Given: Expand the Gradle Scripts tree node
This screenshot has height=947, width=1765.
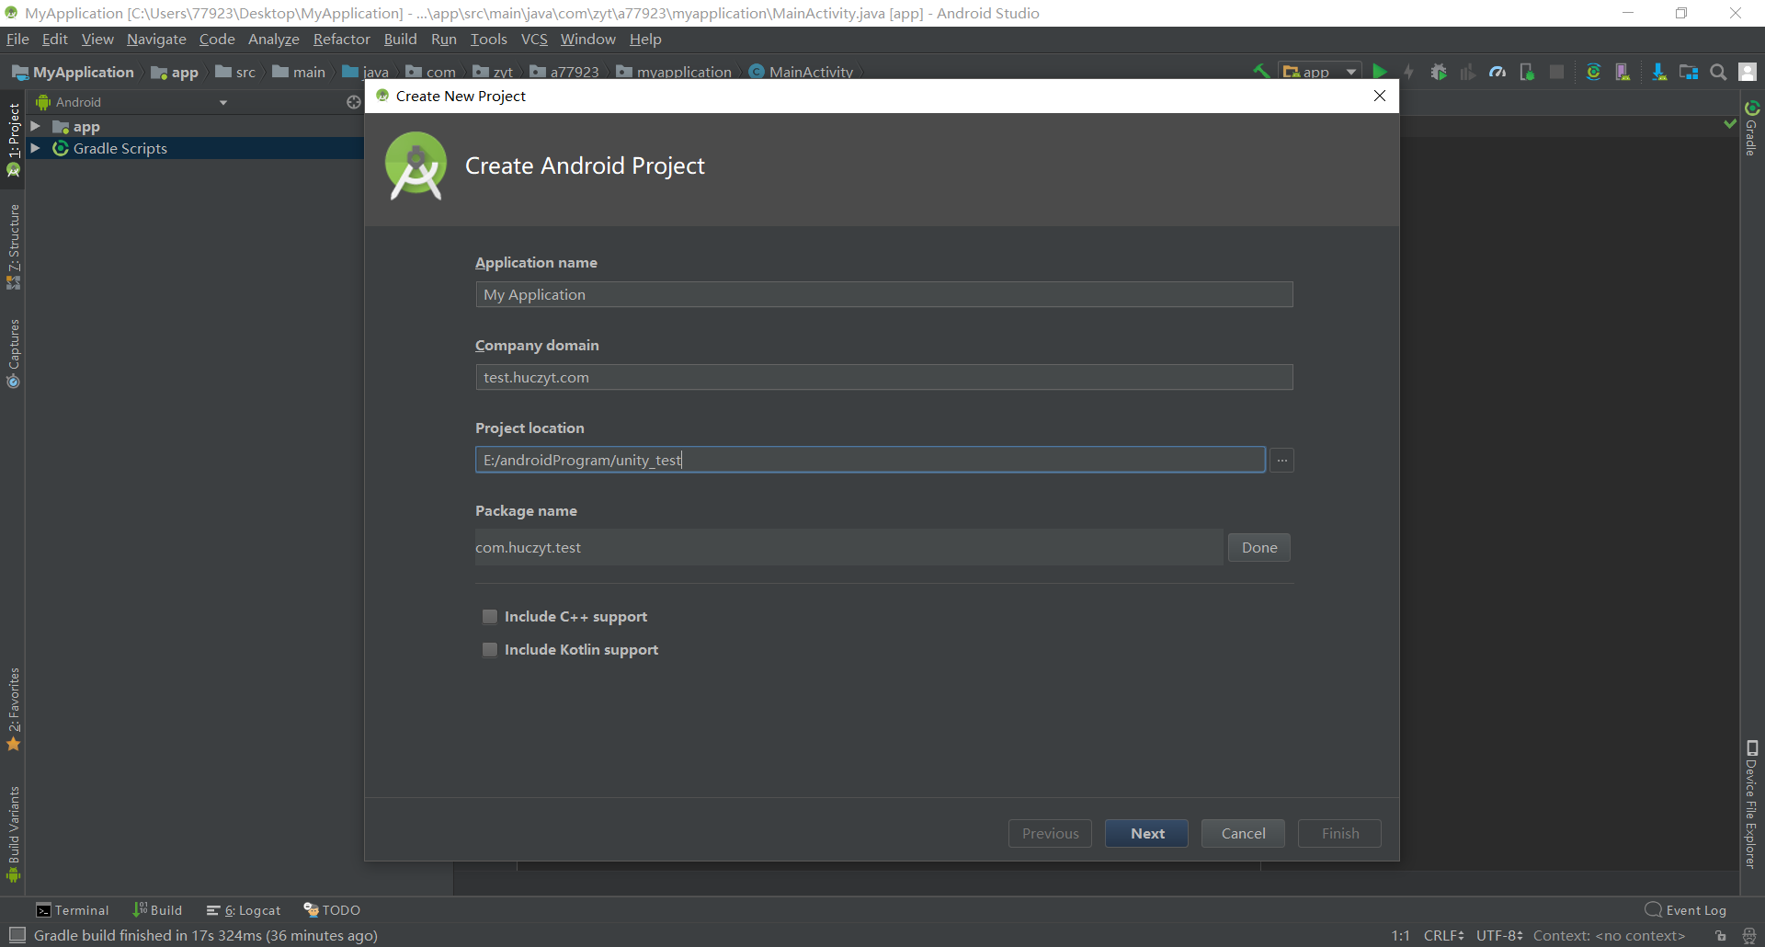Looking at the screenshot, I should (35, 148).
